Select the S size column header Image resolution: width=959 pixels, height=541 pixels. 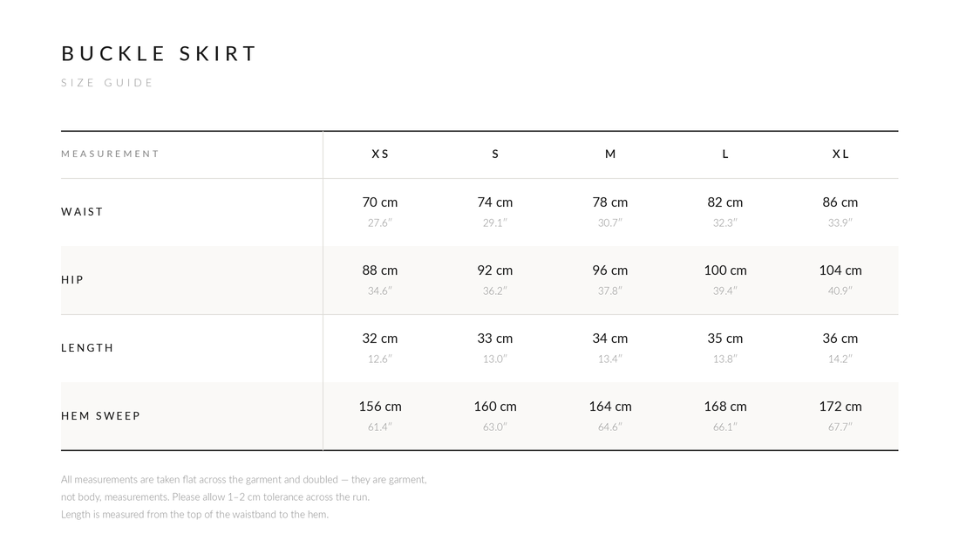[x=495, y=154]
